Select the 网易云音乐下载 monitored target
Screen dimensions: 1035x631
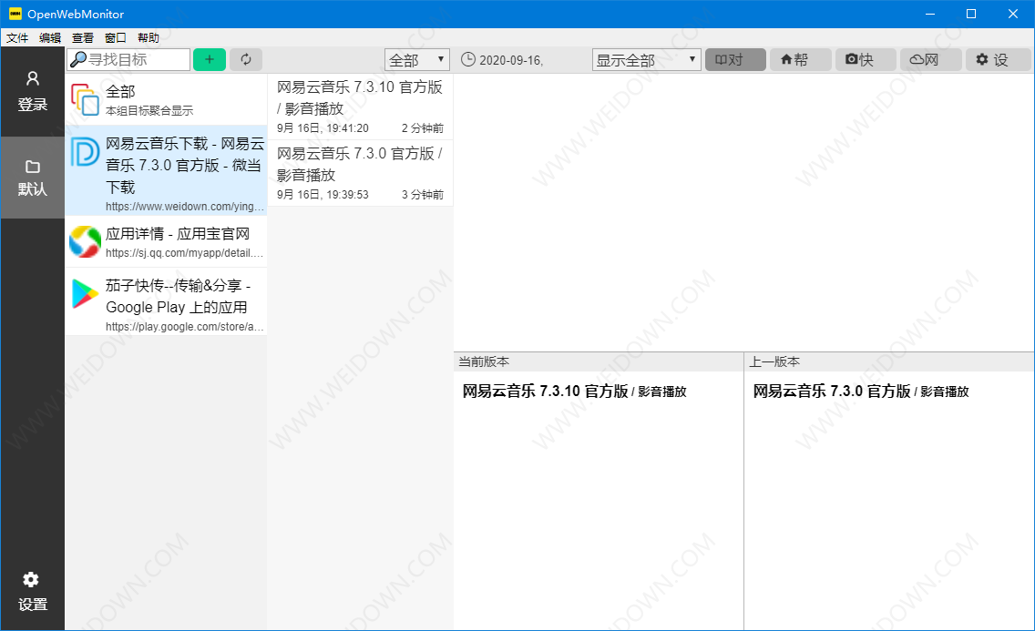click(x=166, y=171)
